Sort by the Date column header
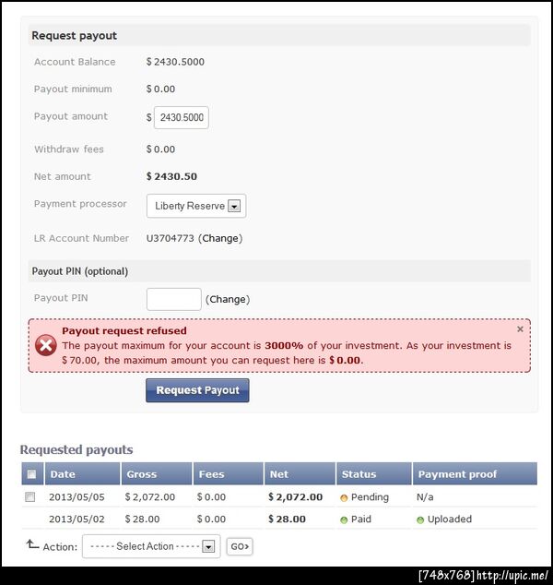553x585 pixels. 63,474
